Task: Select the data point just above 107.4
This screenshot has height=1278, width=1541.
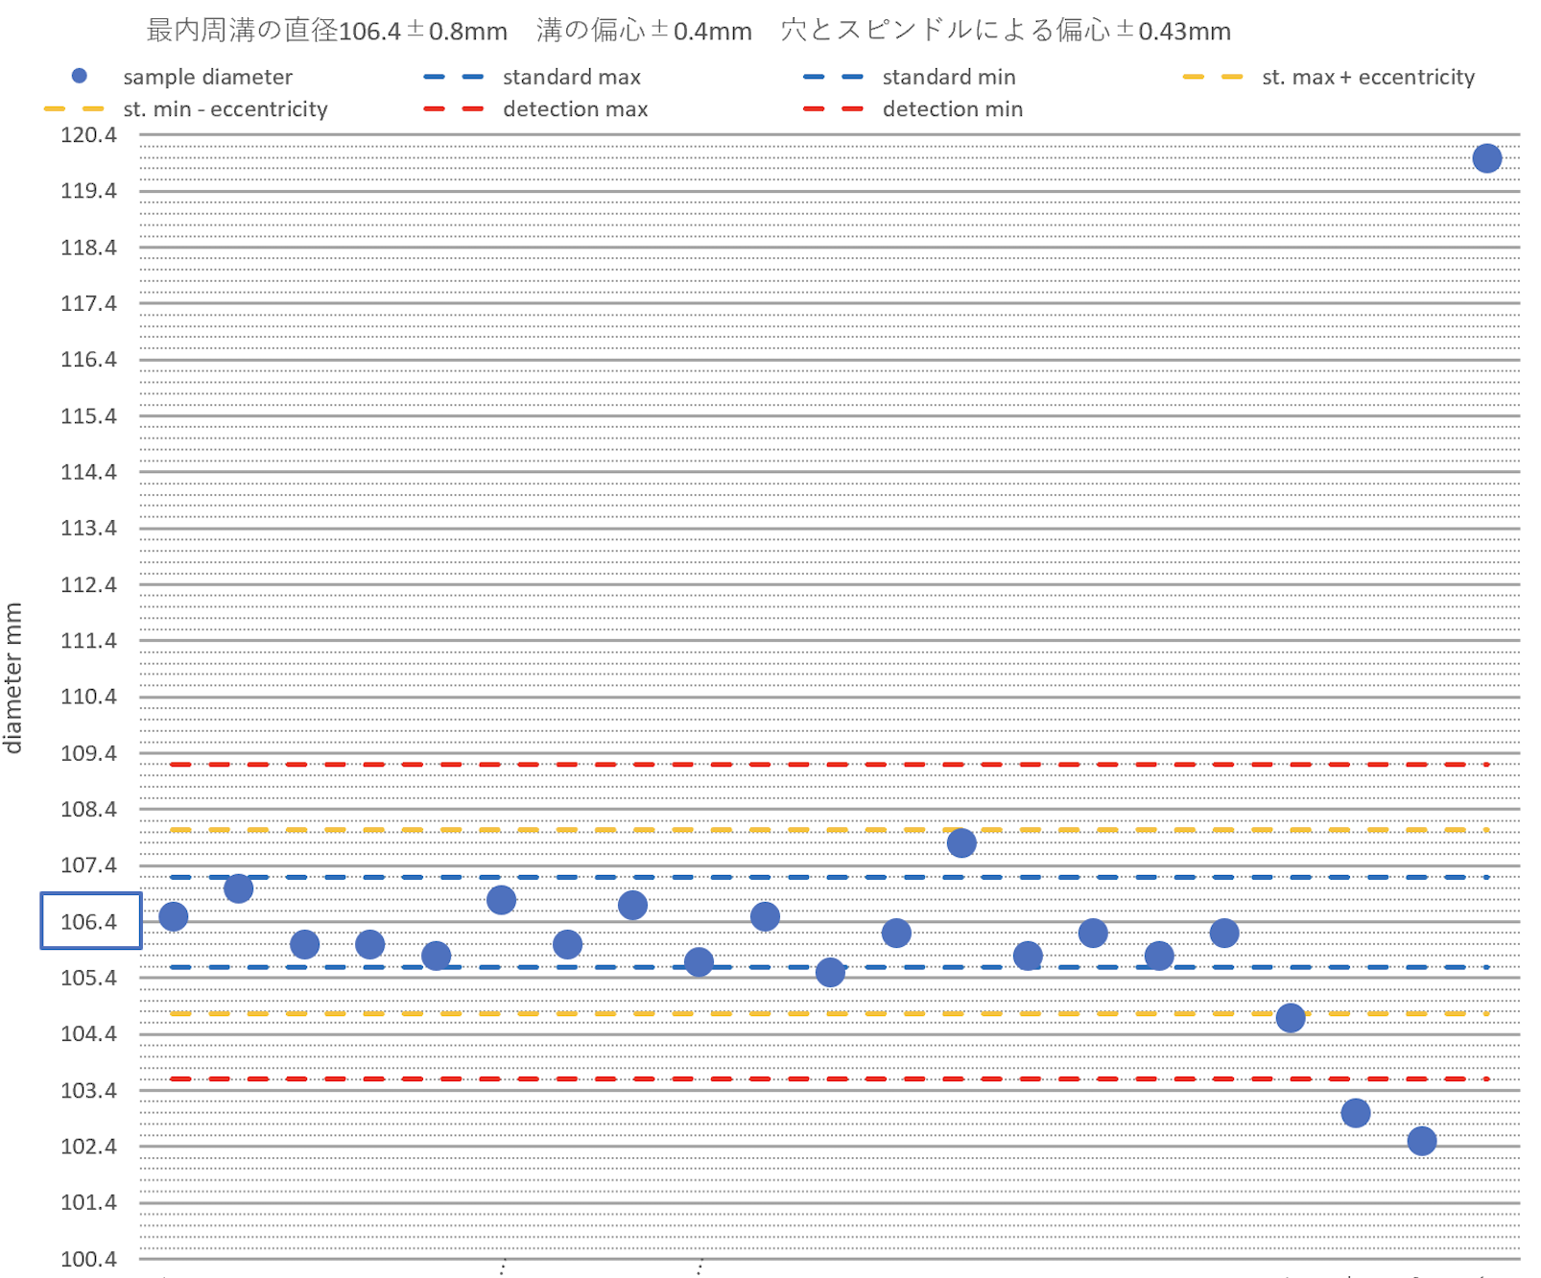Action: 961,843
